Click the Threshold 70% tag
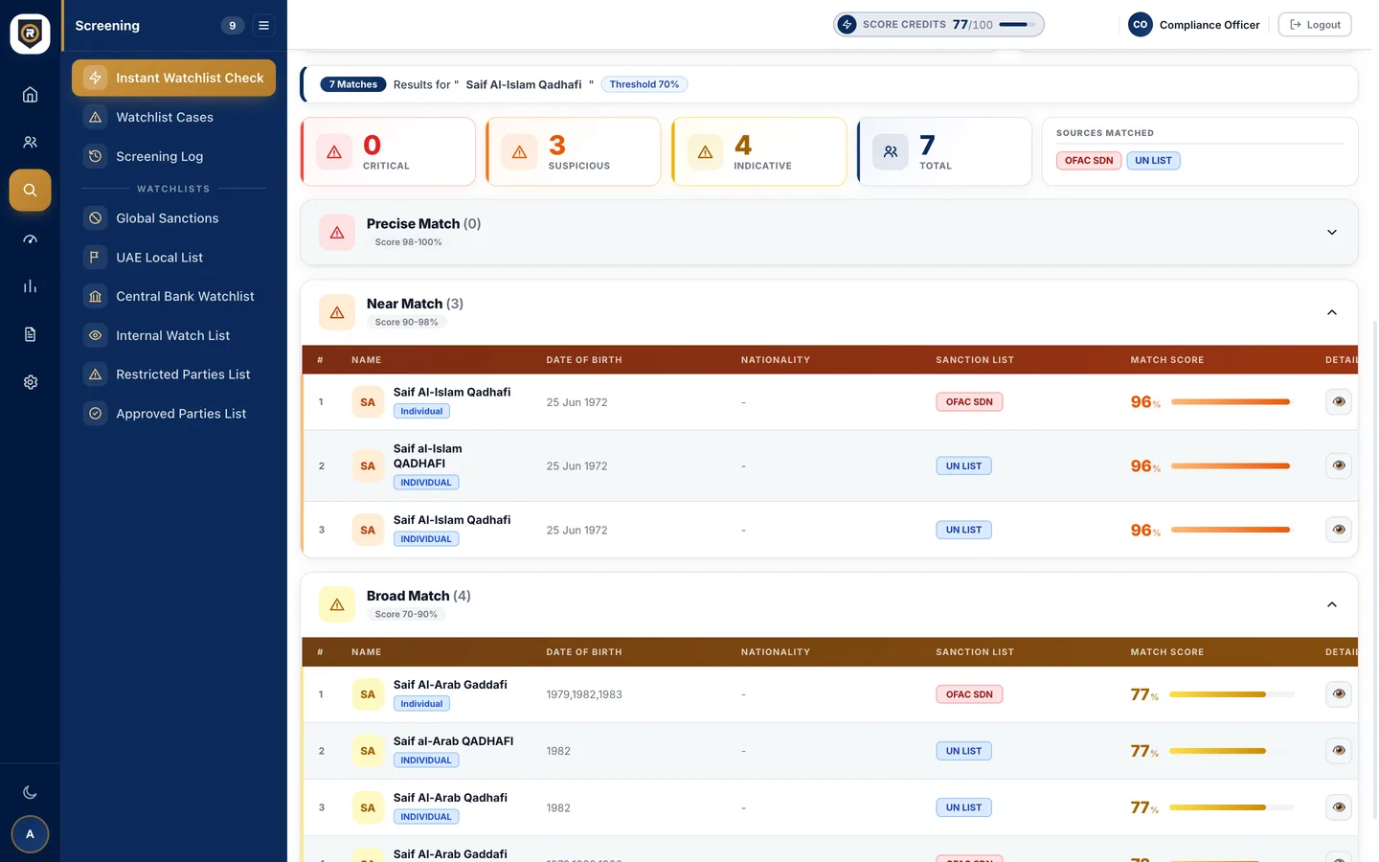Image resolution: width=1379 pixels, height=862 pixels. (644, 84)
